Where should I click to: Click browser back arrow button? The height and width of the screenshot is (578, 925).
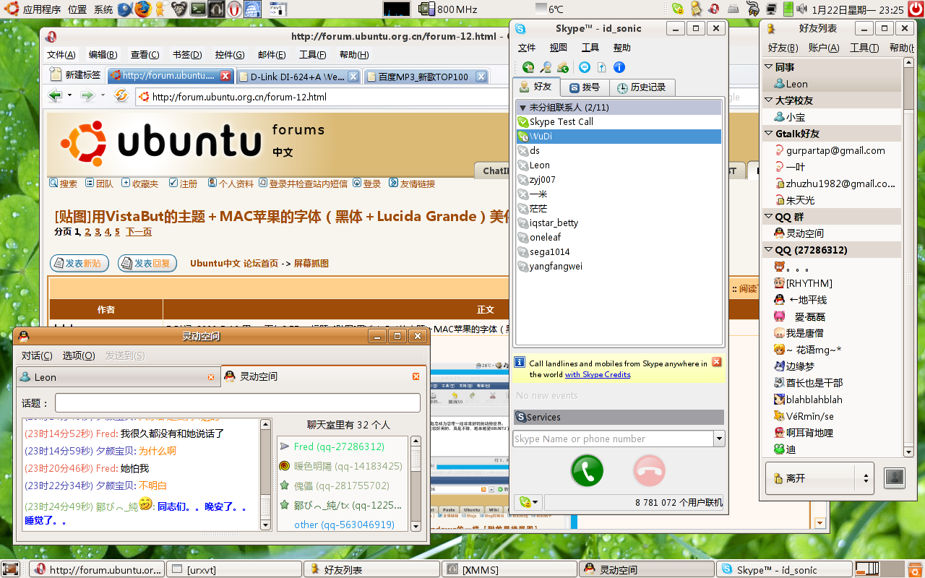click(x=54, y=96)
